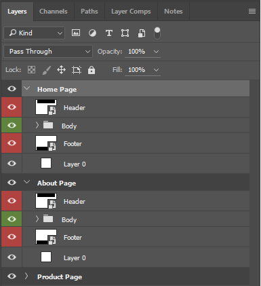Open the Layer Comps tab
Screen dimensions: 261x286
click(131, 12)
